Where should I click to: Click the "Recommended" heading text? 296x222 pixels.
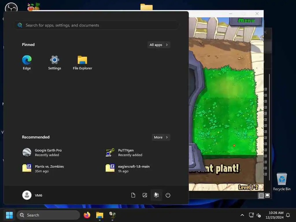point(36,137)
